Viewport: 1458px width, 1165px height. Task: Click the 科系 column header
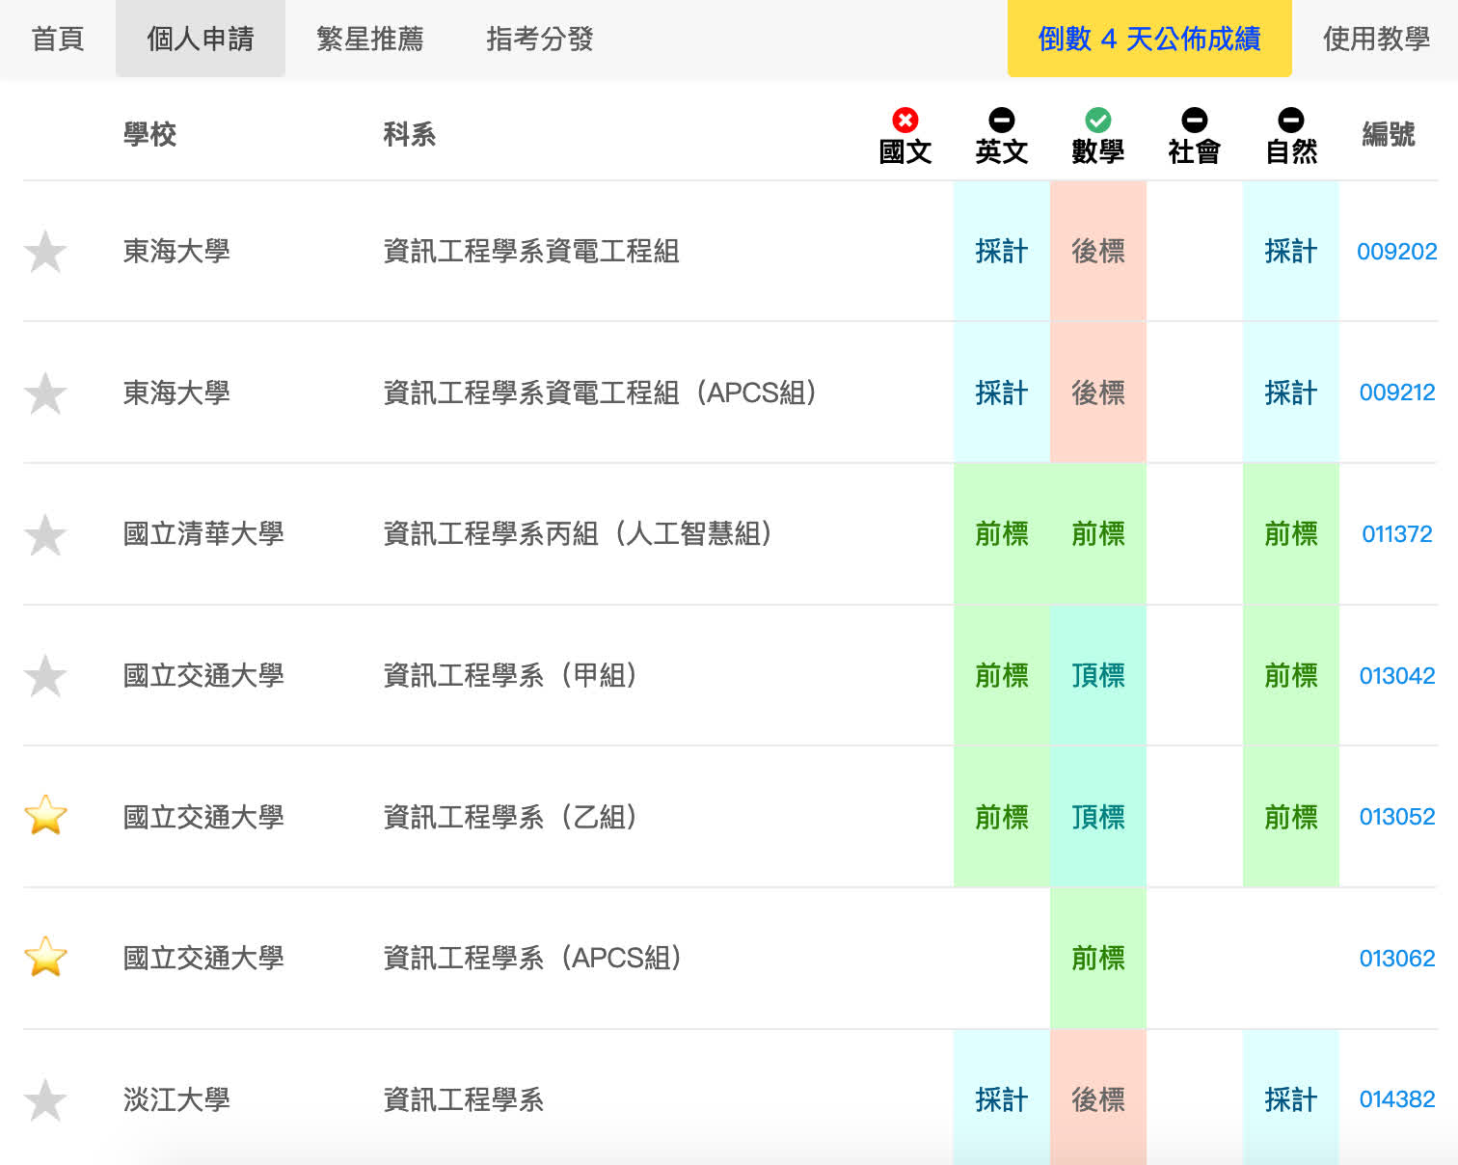409,134
